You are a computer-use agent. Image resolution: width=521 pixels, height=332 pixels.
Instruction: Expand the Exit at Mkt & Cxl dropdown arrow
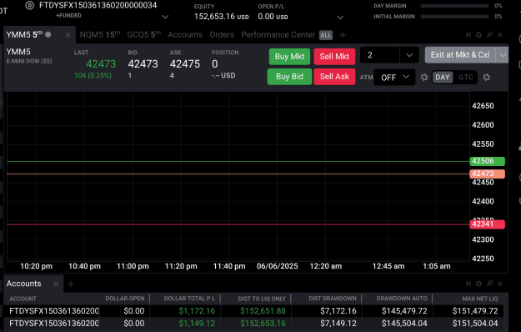(503, 55)
